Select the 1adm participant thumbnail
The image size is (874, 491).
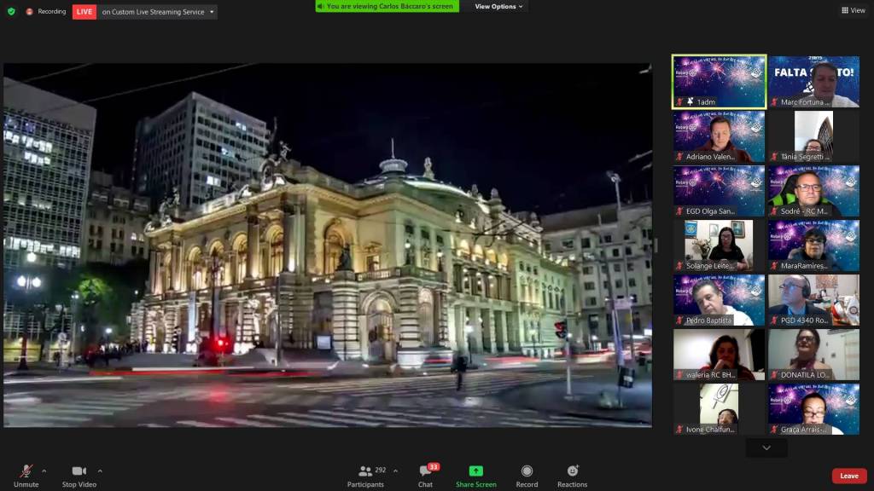coord(719,82)
